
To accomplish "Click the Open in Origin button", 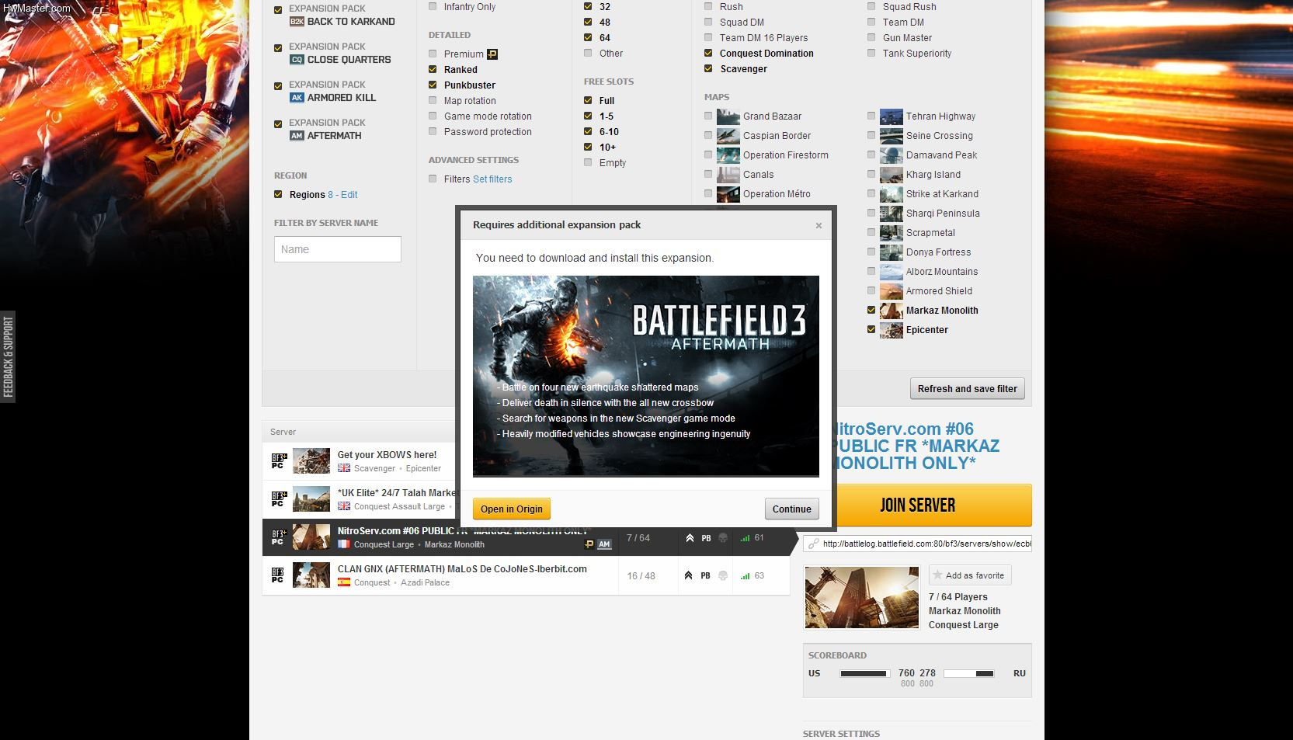I will pos(512,509).
